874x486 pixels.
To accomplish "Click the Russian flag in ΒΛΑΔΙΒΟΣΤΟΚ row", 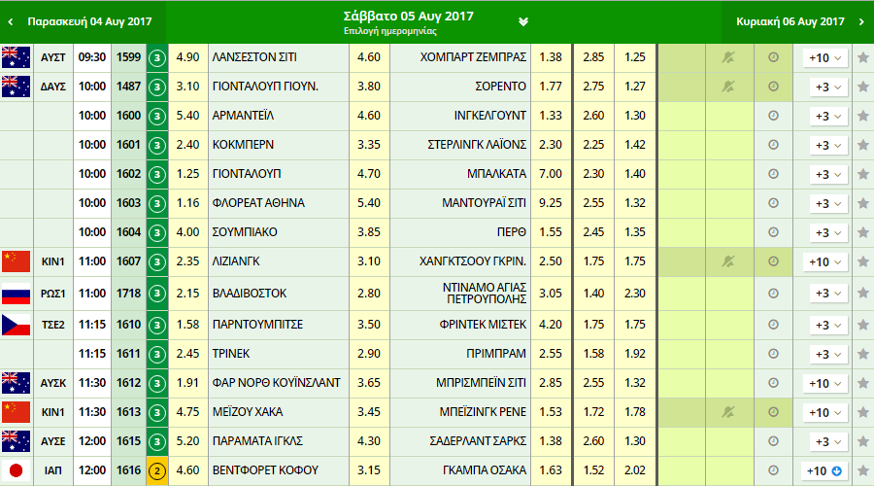I will pyautogui.click(x=17, y=291).
